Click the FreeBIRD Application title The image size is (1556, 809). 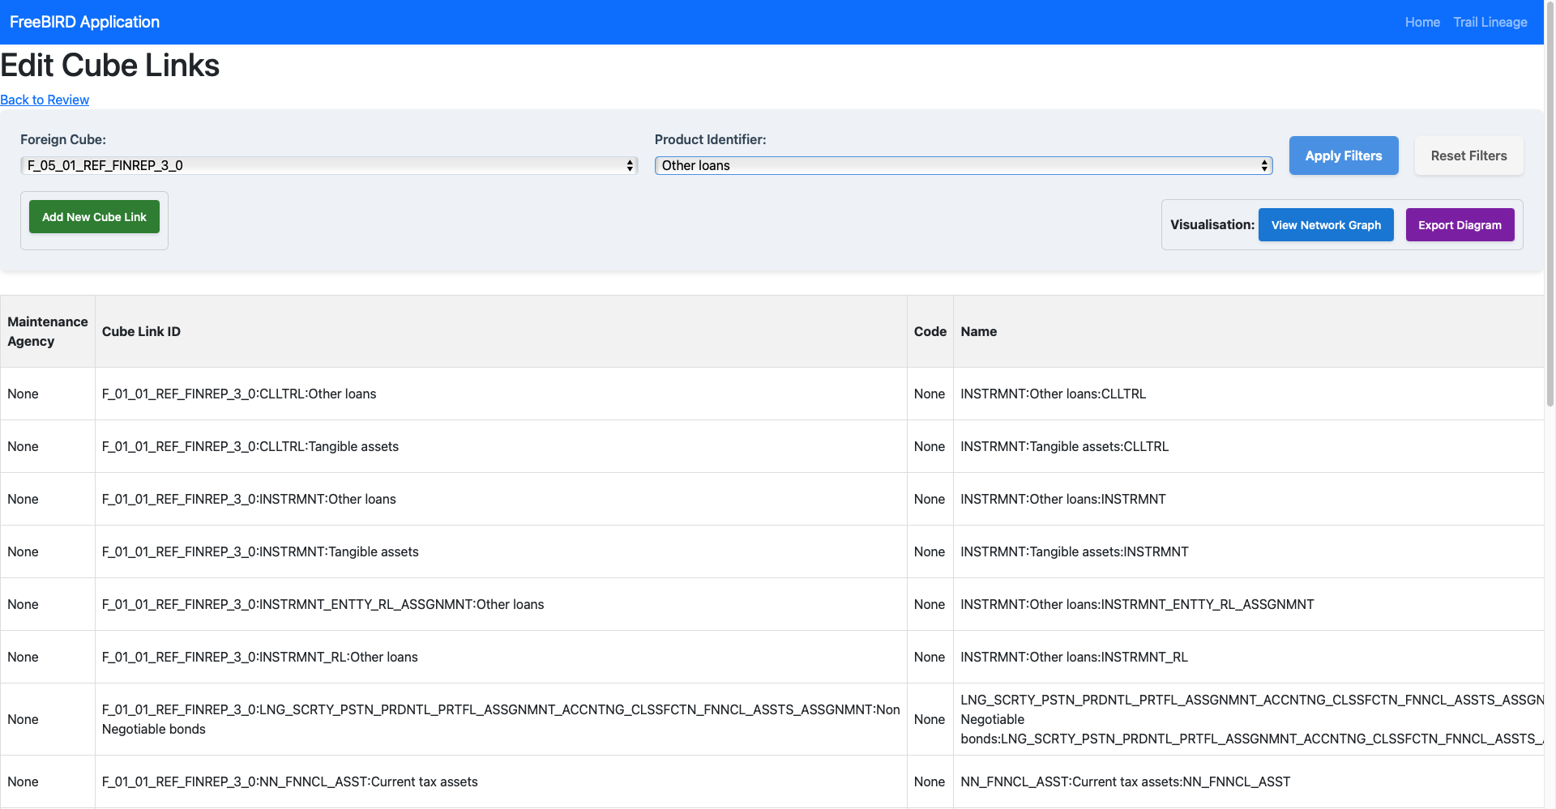[x=84, y=22]
